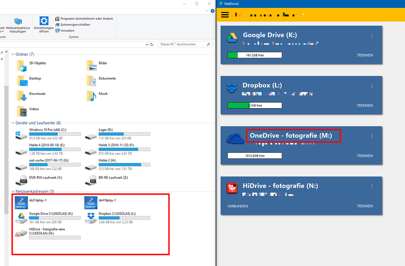Click the OneDrive 1013.8GB free bar
This screenshot has width=405, height=266.
[x=255, y=155]
